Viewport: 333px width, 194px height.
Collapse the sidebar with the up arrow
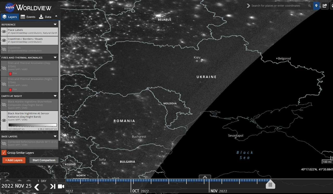pyautogui.click(x=56, y=16)
